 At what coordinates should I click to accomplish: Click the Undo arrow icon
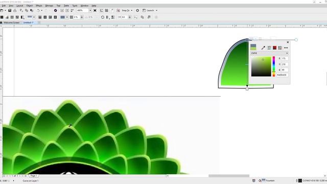tap(38, 10)
